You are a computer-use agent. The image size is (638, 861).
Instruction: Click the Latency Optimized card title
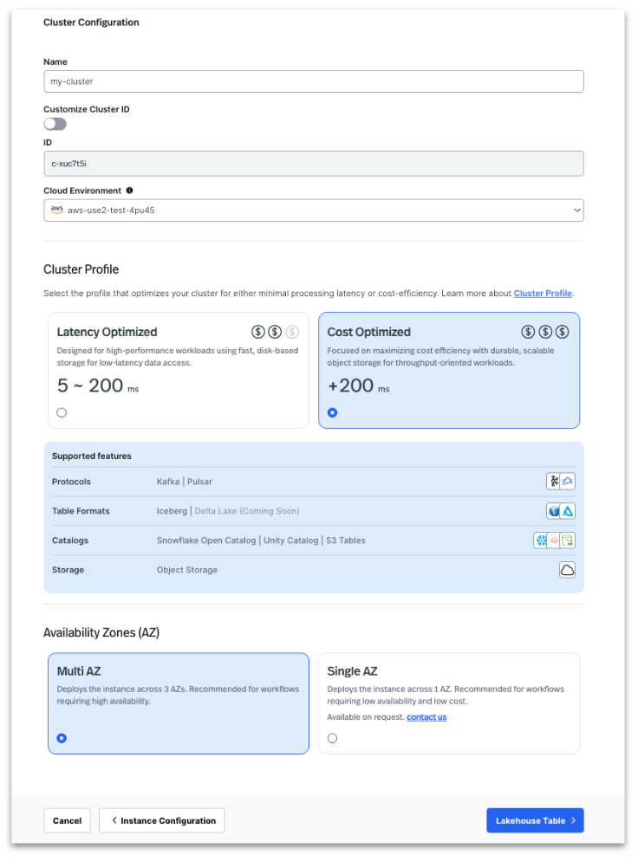[107, 332]
